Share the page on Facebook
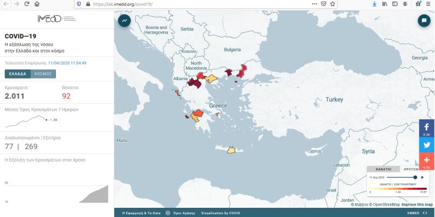Image resolution: width=435 pixels, height=217 pixels. (x=427, y=129)
